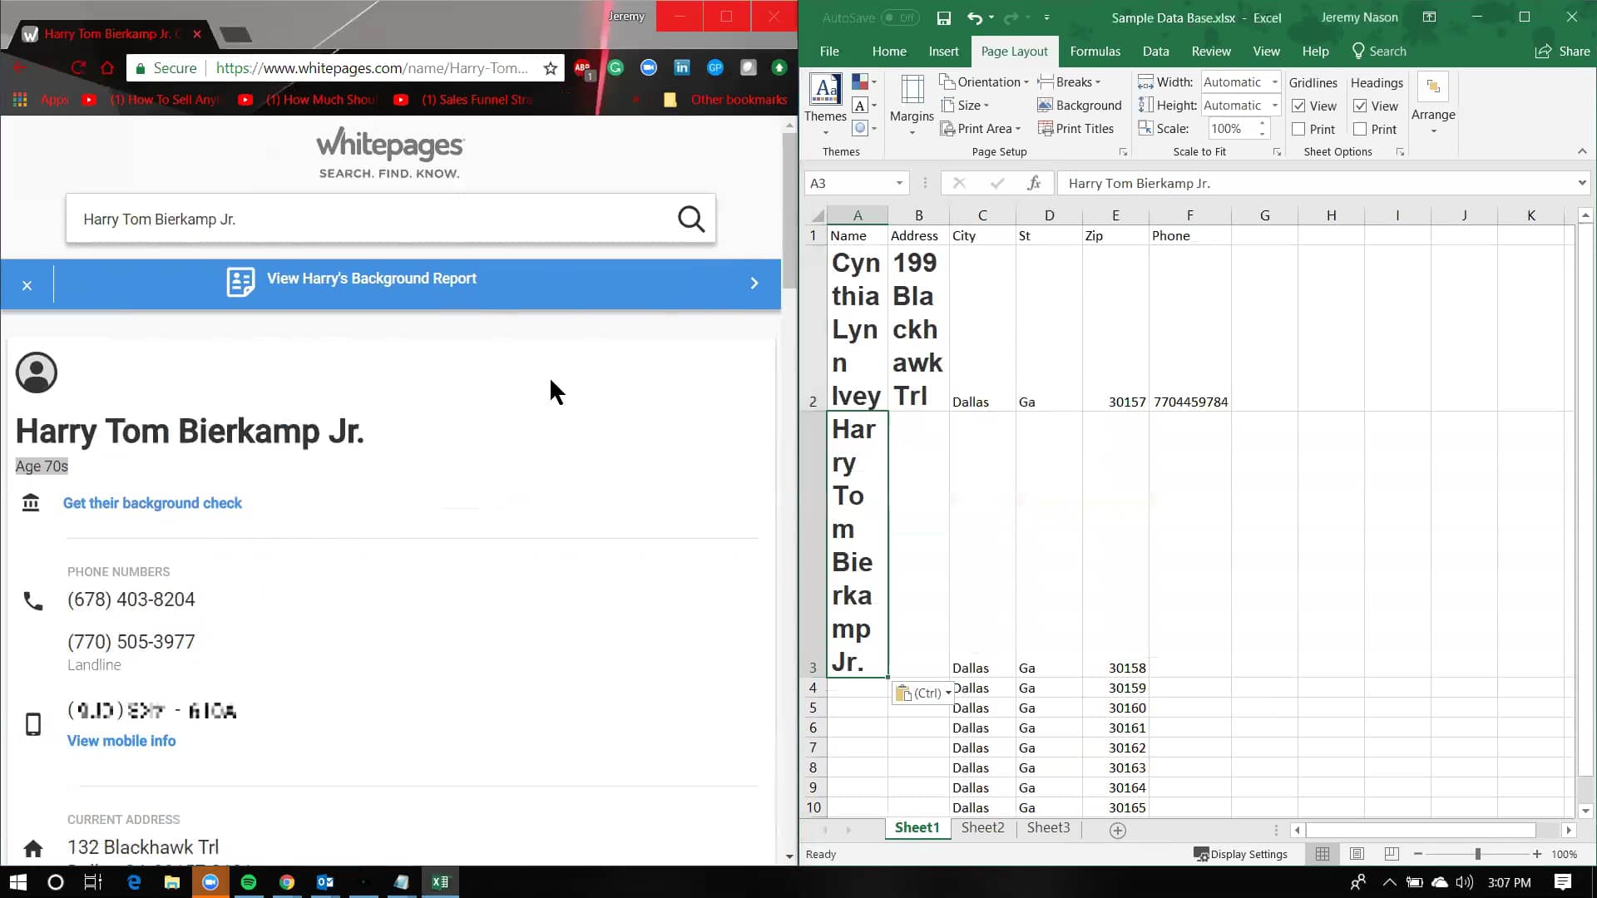Image resolution: width=1597 pixels, height=898 pixels.
Task: Switch to Page Break Preview view icon
Action: 1392,854
